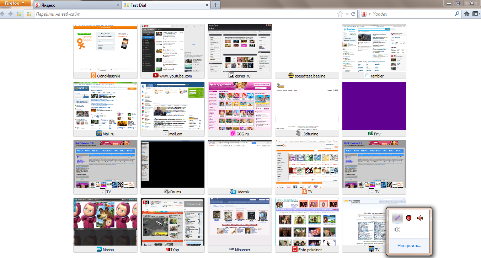Open the bookmarks menu dropdown button
The width and height of the screenshot is (481, 258).
476,14
